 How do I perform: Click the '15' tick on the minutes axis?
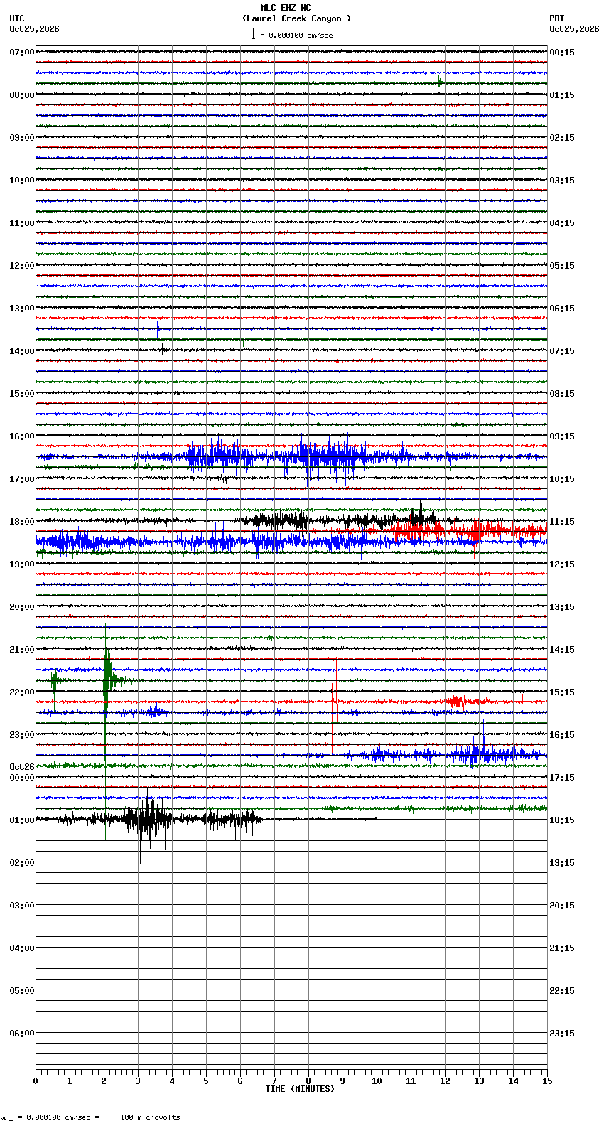pos(547,1081)
